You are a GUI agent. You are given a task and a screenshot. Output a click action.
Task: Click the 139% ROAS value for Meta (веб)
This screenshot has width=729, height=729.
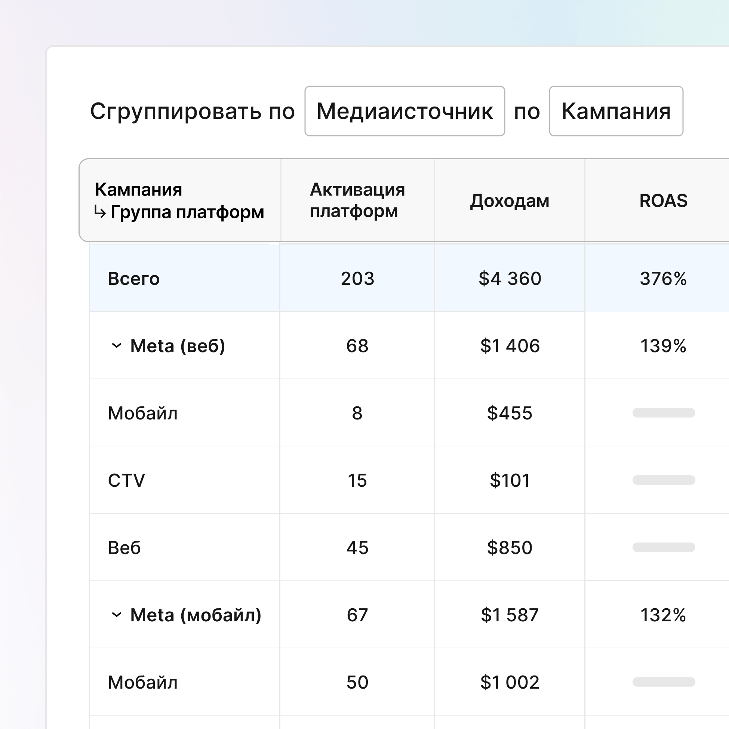tap(663, 346)
